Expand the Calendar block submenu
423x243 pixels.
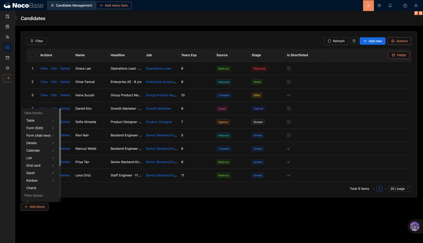pos(40,150)
